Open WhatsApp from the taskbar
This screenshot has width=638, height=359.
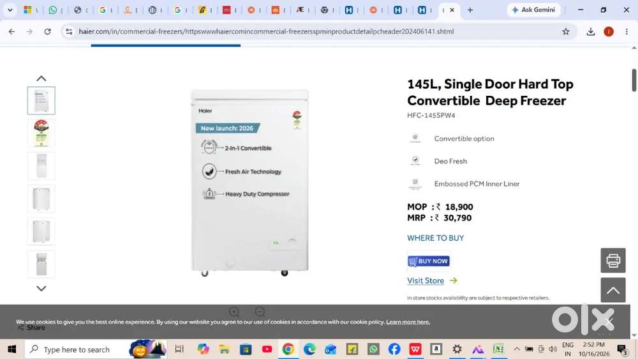[373, 349]
